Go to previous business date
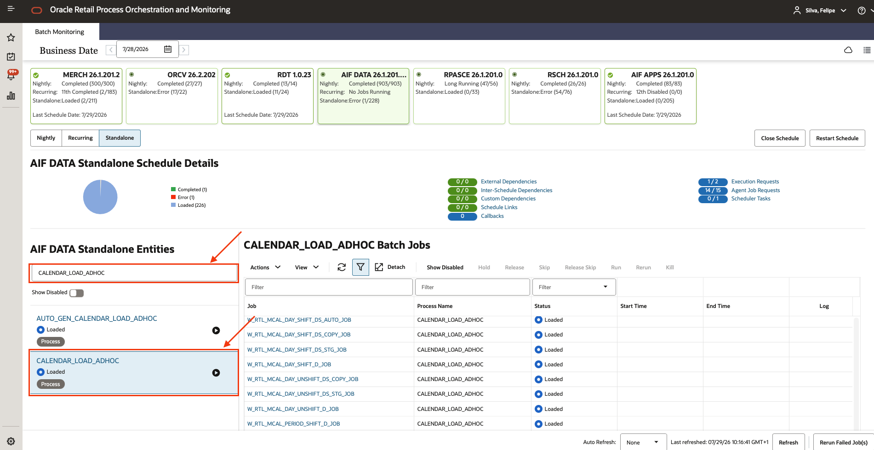This screenshot has width=874, height=450. (x=111, y=50)
